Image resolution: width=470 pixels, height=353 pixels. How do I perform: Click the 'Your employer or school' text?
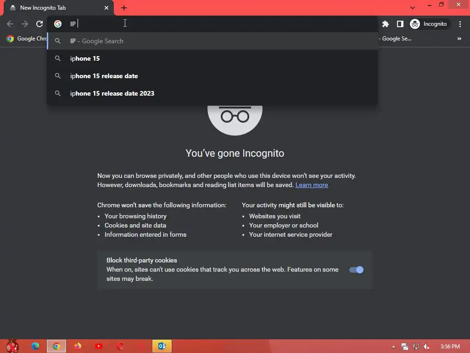coord(284,225)
